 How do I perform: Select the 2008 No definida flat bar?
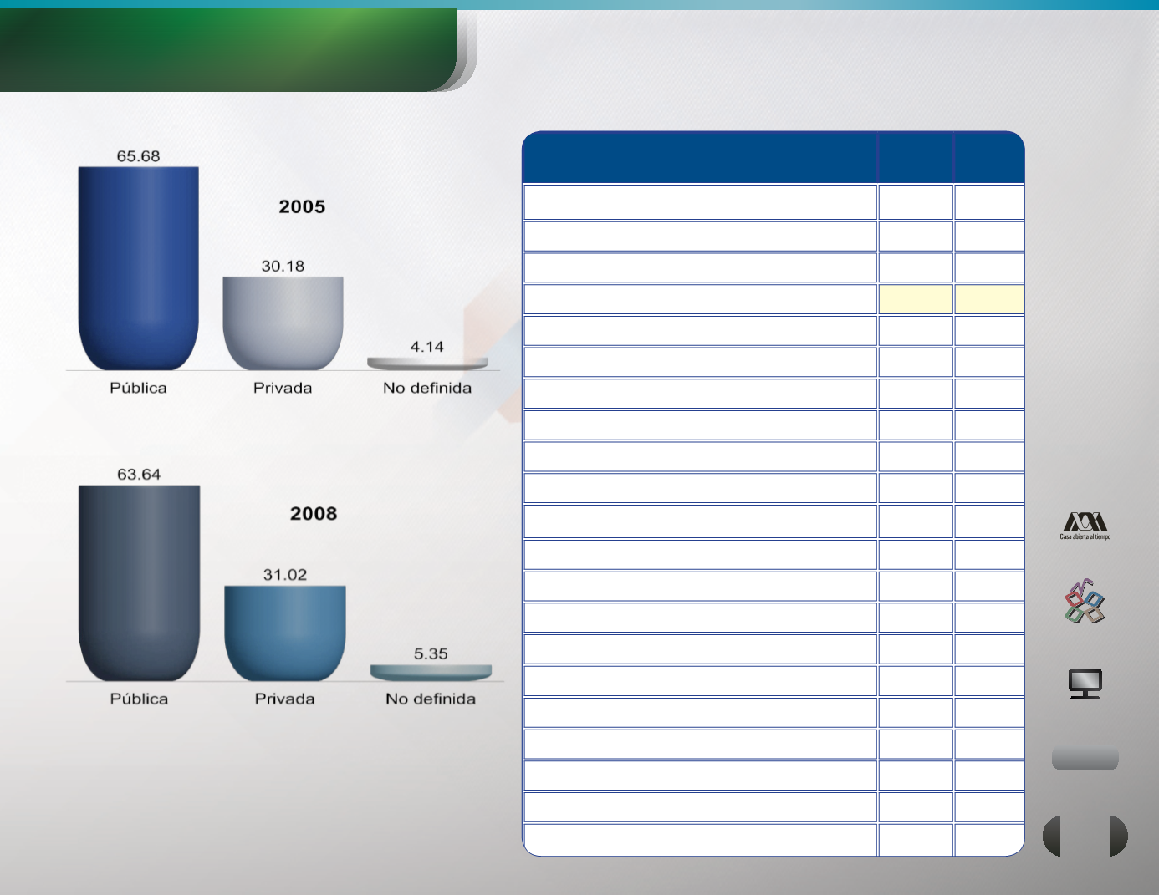click(431, 672)
